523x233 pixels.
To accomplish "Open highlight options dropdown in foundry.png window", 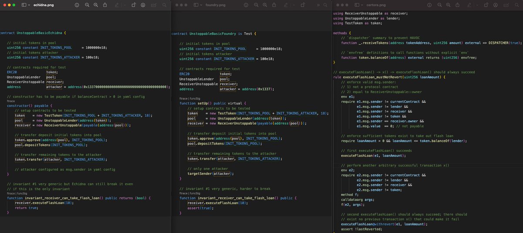I will tap(294, 5).
